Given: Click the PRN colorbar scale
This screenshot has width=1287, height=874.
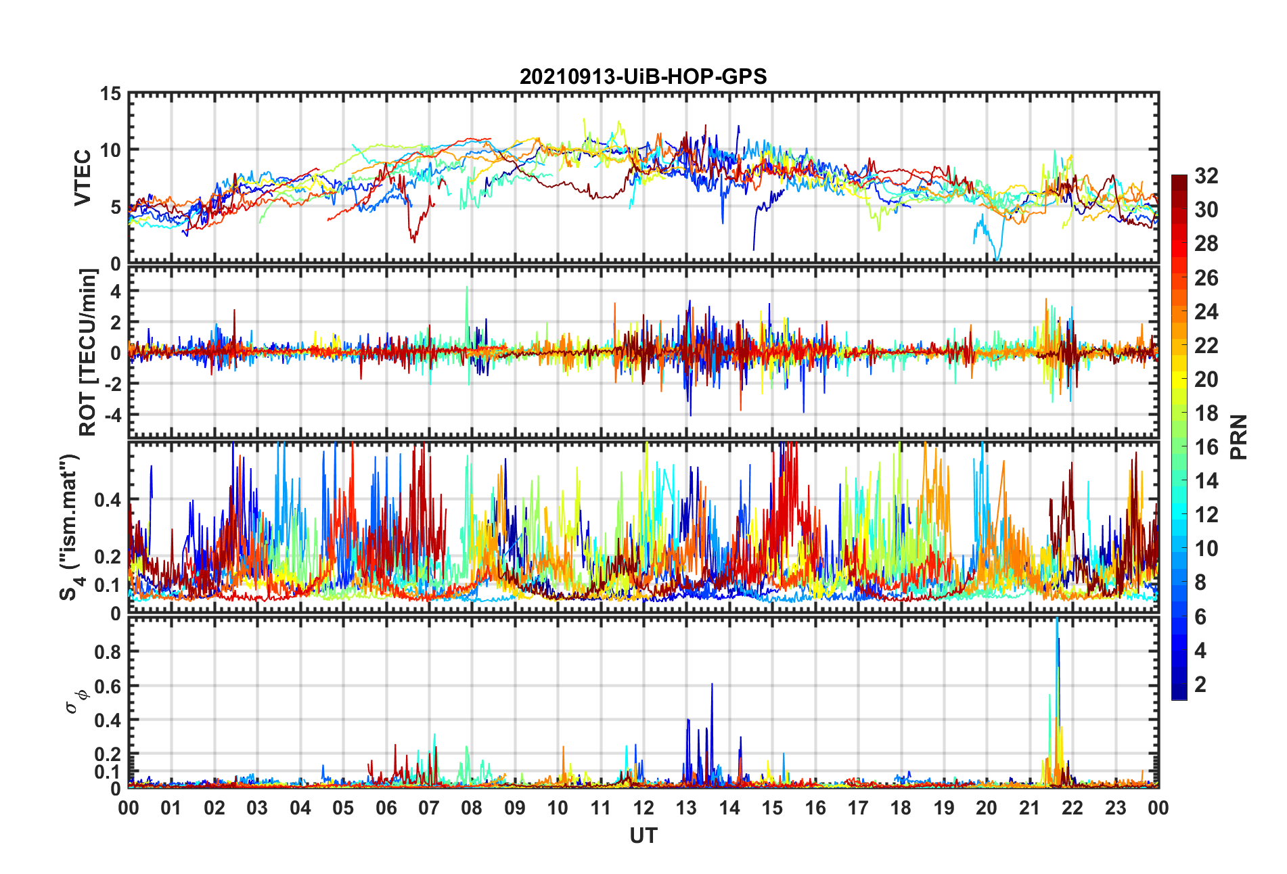Looking at the screenshot, I should pyautogui.click(x=1179, y=437).
